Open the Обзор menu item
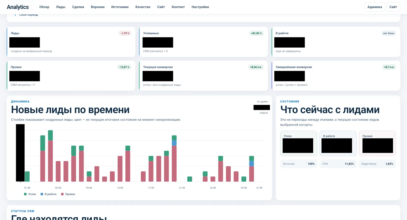The image size is (407, 220). tap(44, 7)
